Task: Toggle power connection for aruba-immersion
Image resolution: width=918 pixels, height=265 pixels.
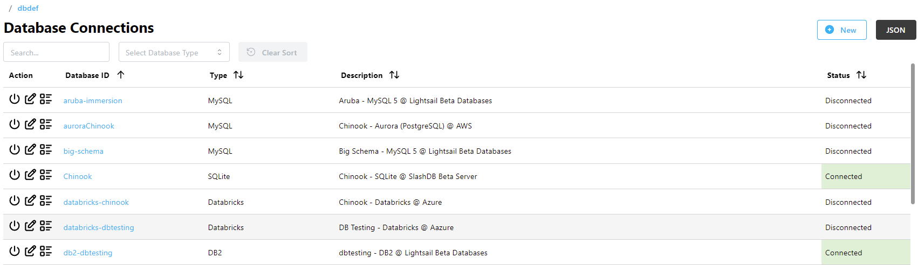Action: tap(15, 99)
